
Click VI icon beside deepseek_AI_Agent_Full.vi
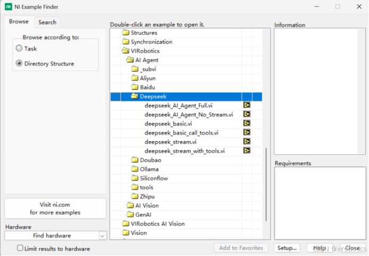click(x=247, y=105)
